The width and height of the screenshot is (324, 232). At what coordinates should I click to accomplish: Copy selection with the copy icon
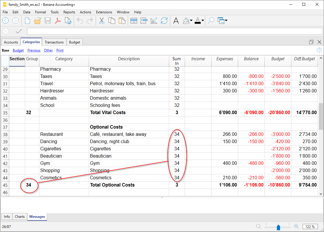click(x=112, y=21)
